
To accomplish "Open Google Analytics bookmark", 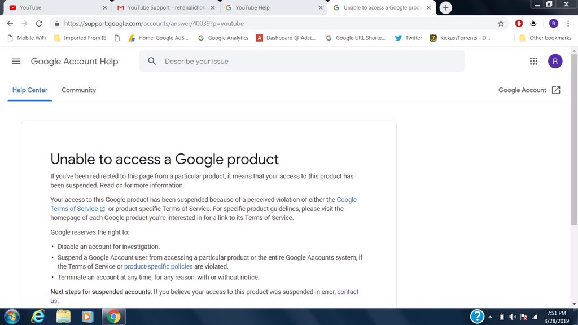I will click(x=223, y=38).
